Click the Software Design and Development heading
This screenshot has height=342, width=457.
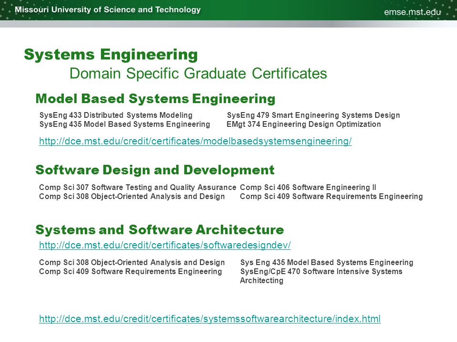tap(155, 170)
